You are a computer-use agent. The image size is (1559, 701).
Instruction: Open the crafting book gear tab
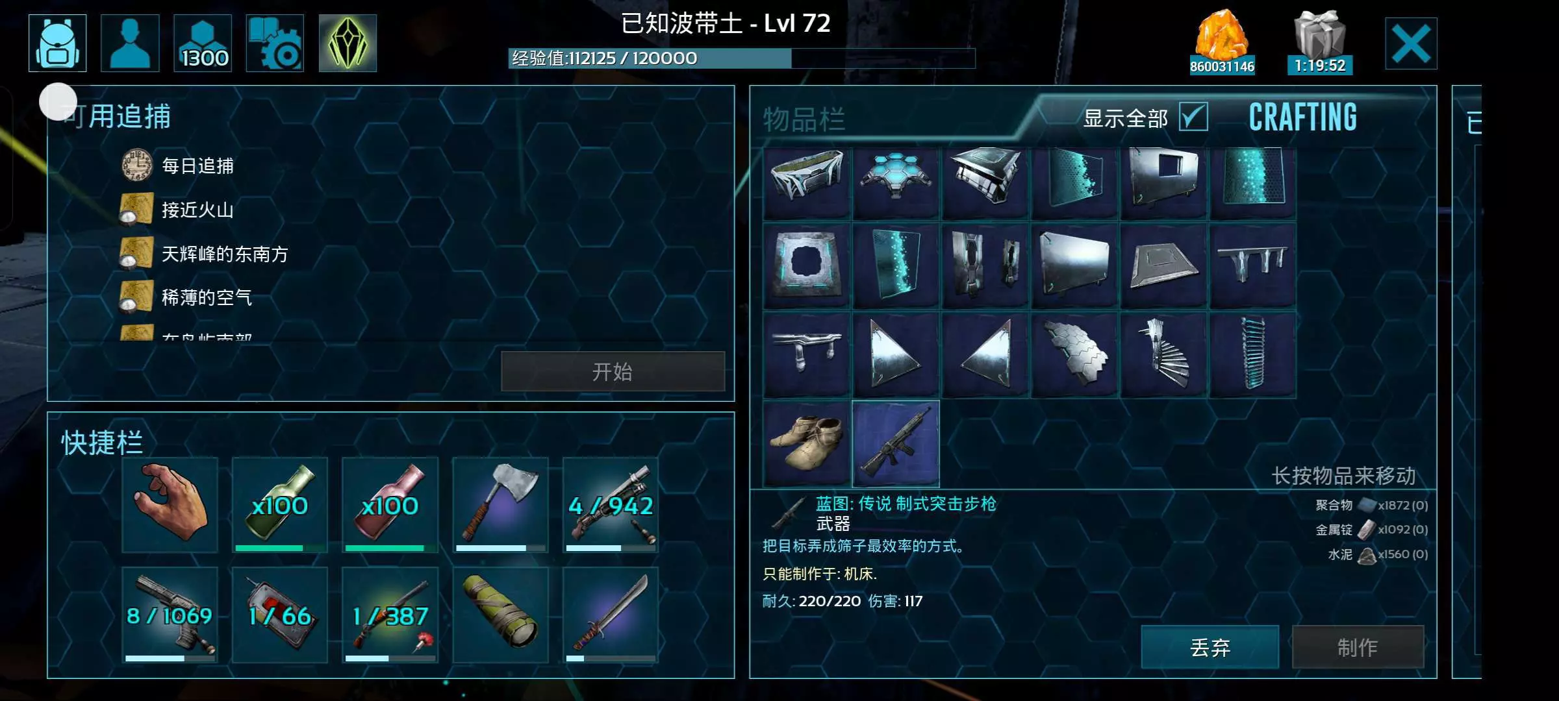tap(275, 43)
